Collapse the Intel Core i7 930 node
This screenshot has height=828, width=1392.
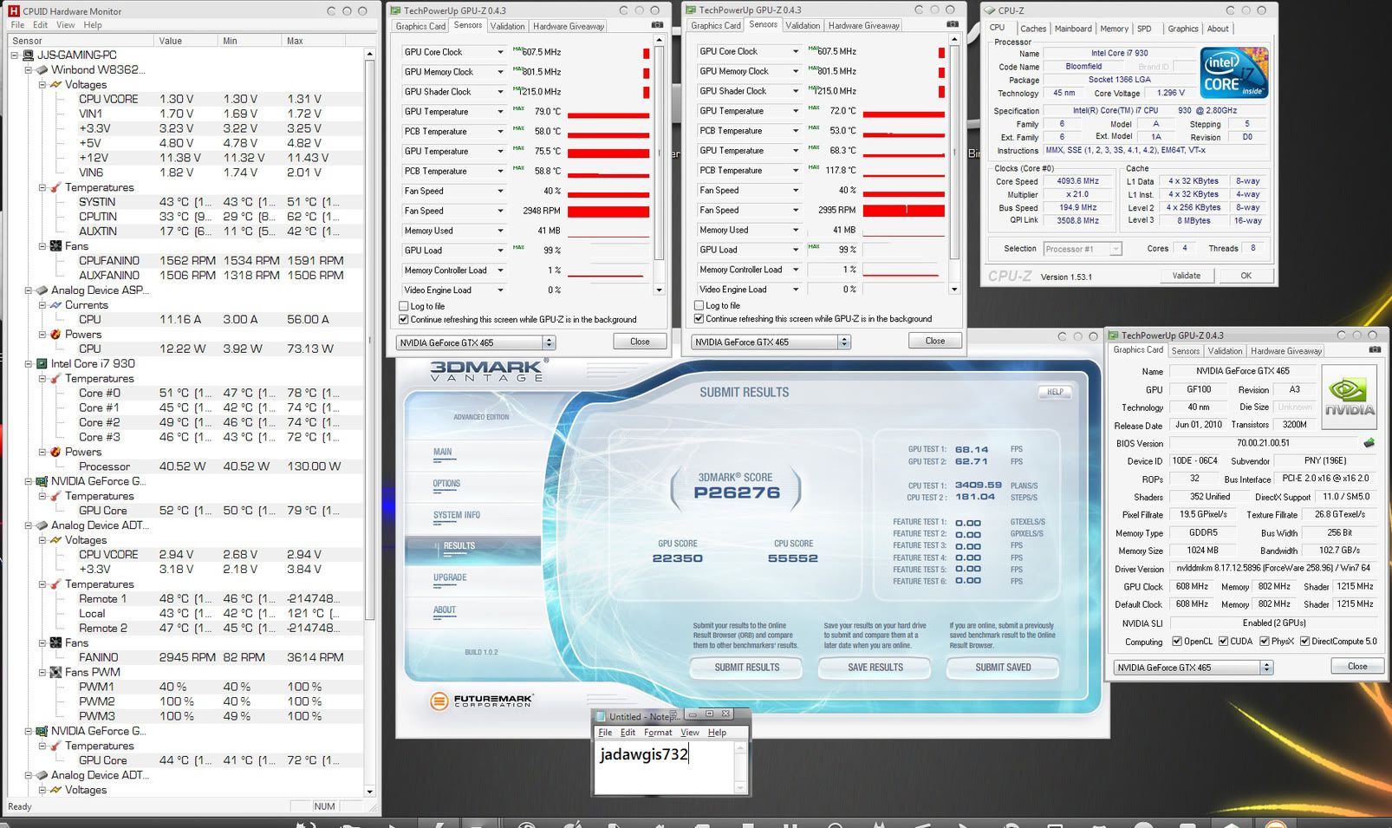coord(29,364)
